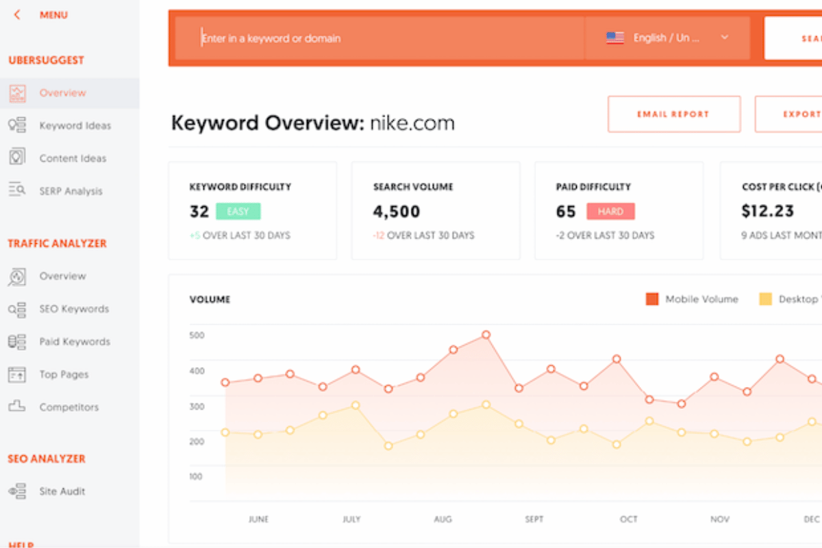Image resolution: width=822 pixels, height=548 pixels.
Task: Click the red HARD difficulty badge
Action: point(610,212)
